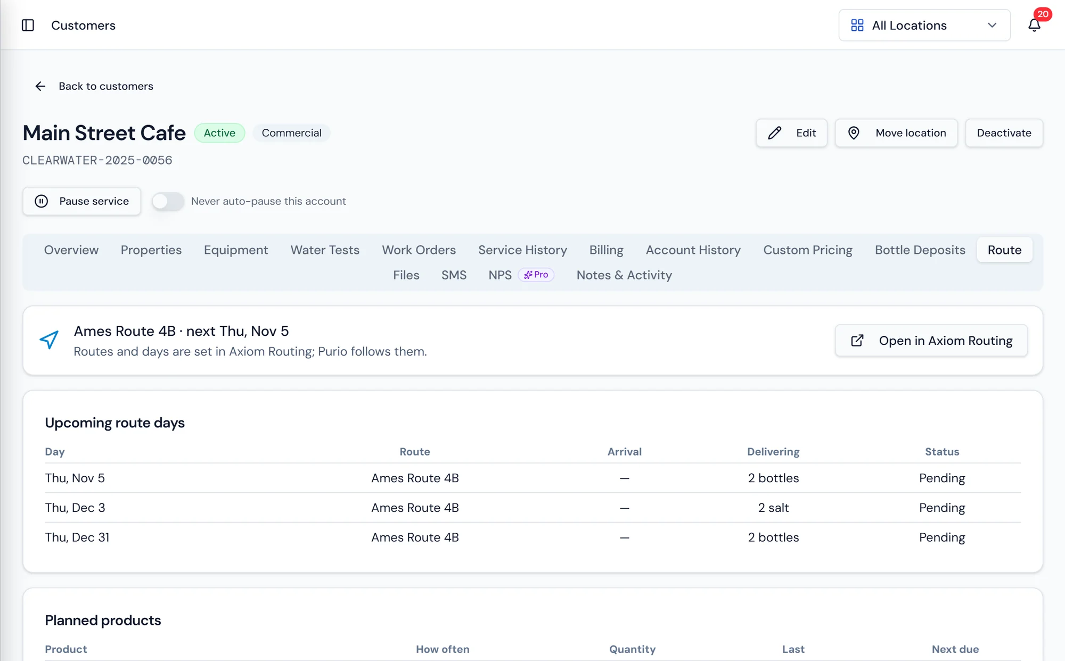Toggle the sidebar panel icon
The width and height of the screenshot is (1065, 661).
pos(28,25)
